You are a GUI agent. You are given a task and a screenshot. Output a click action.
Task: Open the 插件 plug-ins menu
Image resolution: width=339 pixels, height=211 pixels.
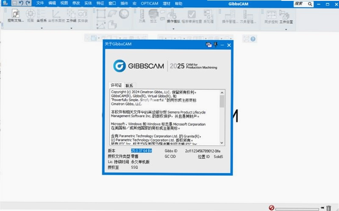pyautogui.click(x=124, y=3)
